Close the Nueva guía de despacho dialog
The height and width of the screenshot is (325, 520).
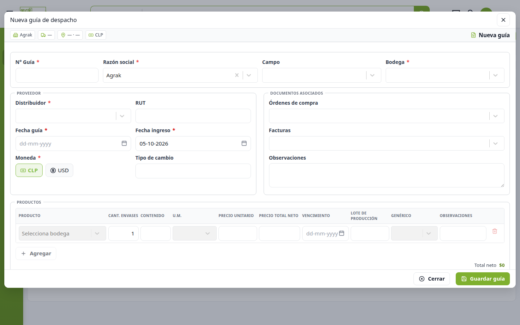503,20
